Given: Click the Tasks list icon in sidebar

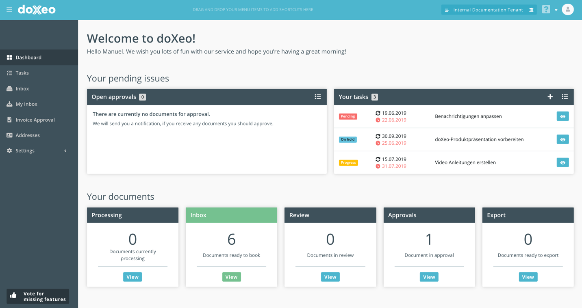Looking at the screenshot, I should pos(9,73).
